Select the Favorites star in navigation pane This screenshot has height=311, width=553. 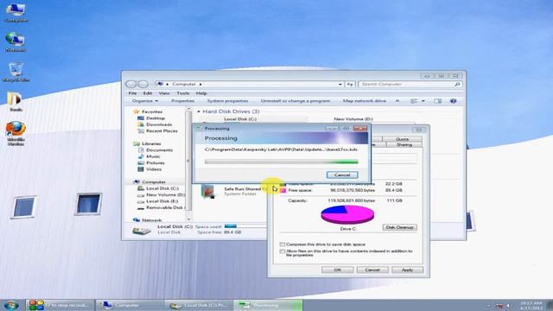click(x=137, y=111)
